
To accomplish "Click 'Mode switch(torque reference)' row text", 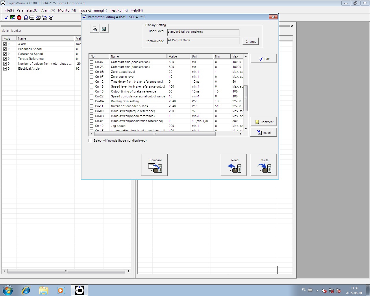I will coord(133,111).
